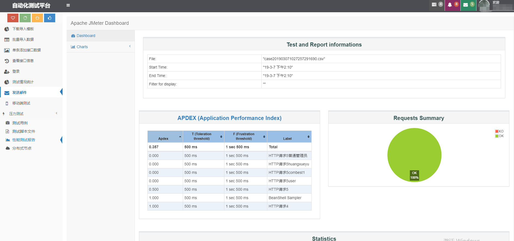The height and width of the screenshot is (241, 514).
Task: Click the orange smiley face button
Action: (x=37, y=18)
